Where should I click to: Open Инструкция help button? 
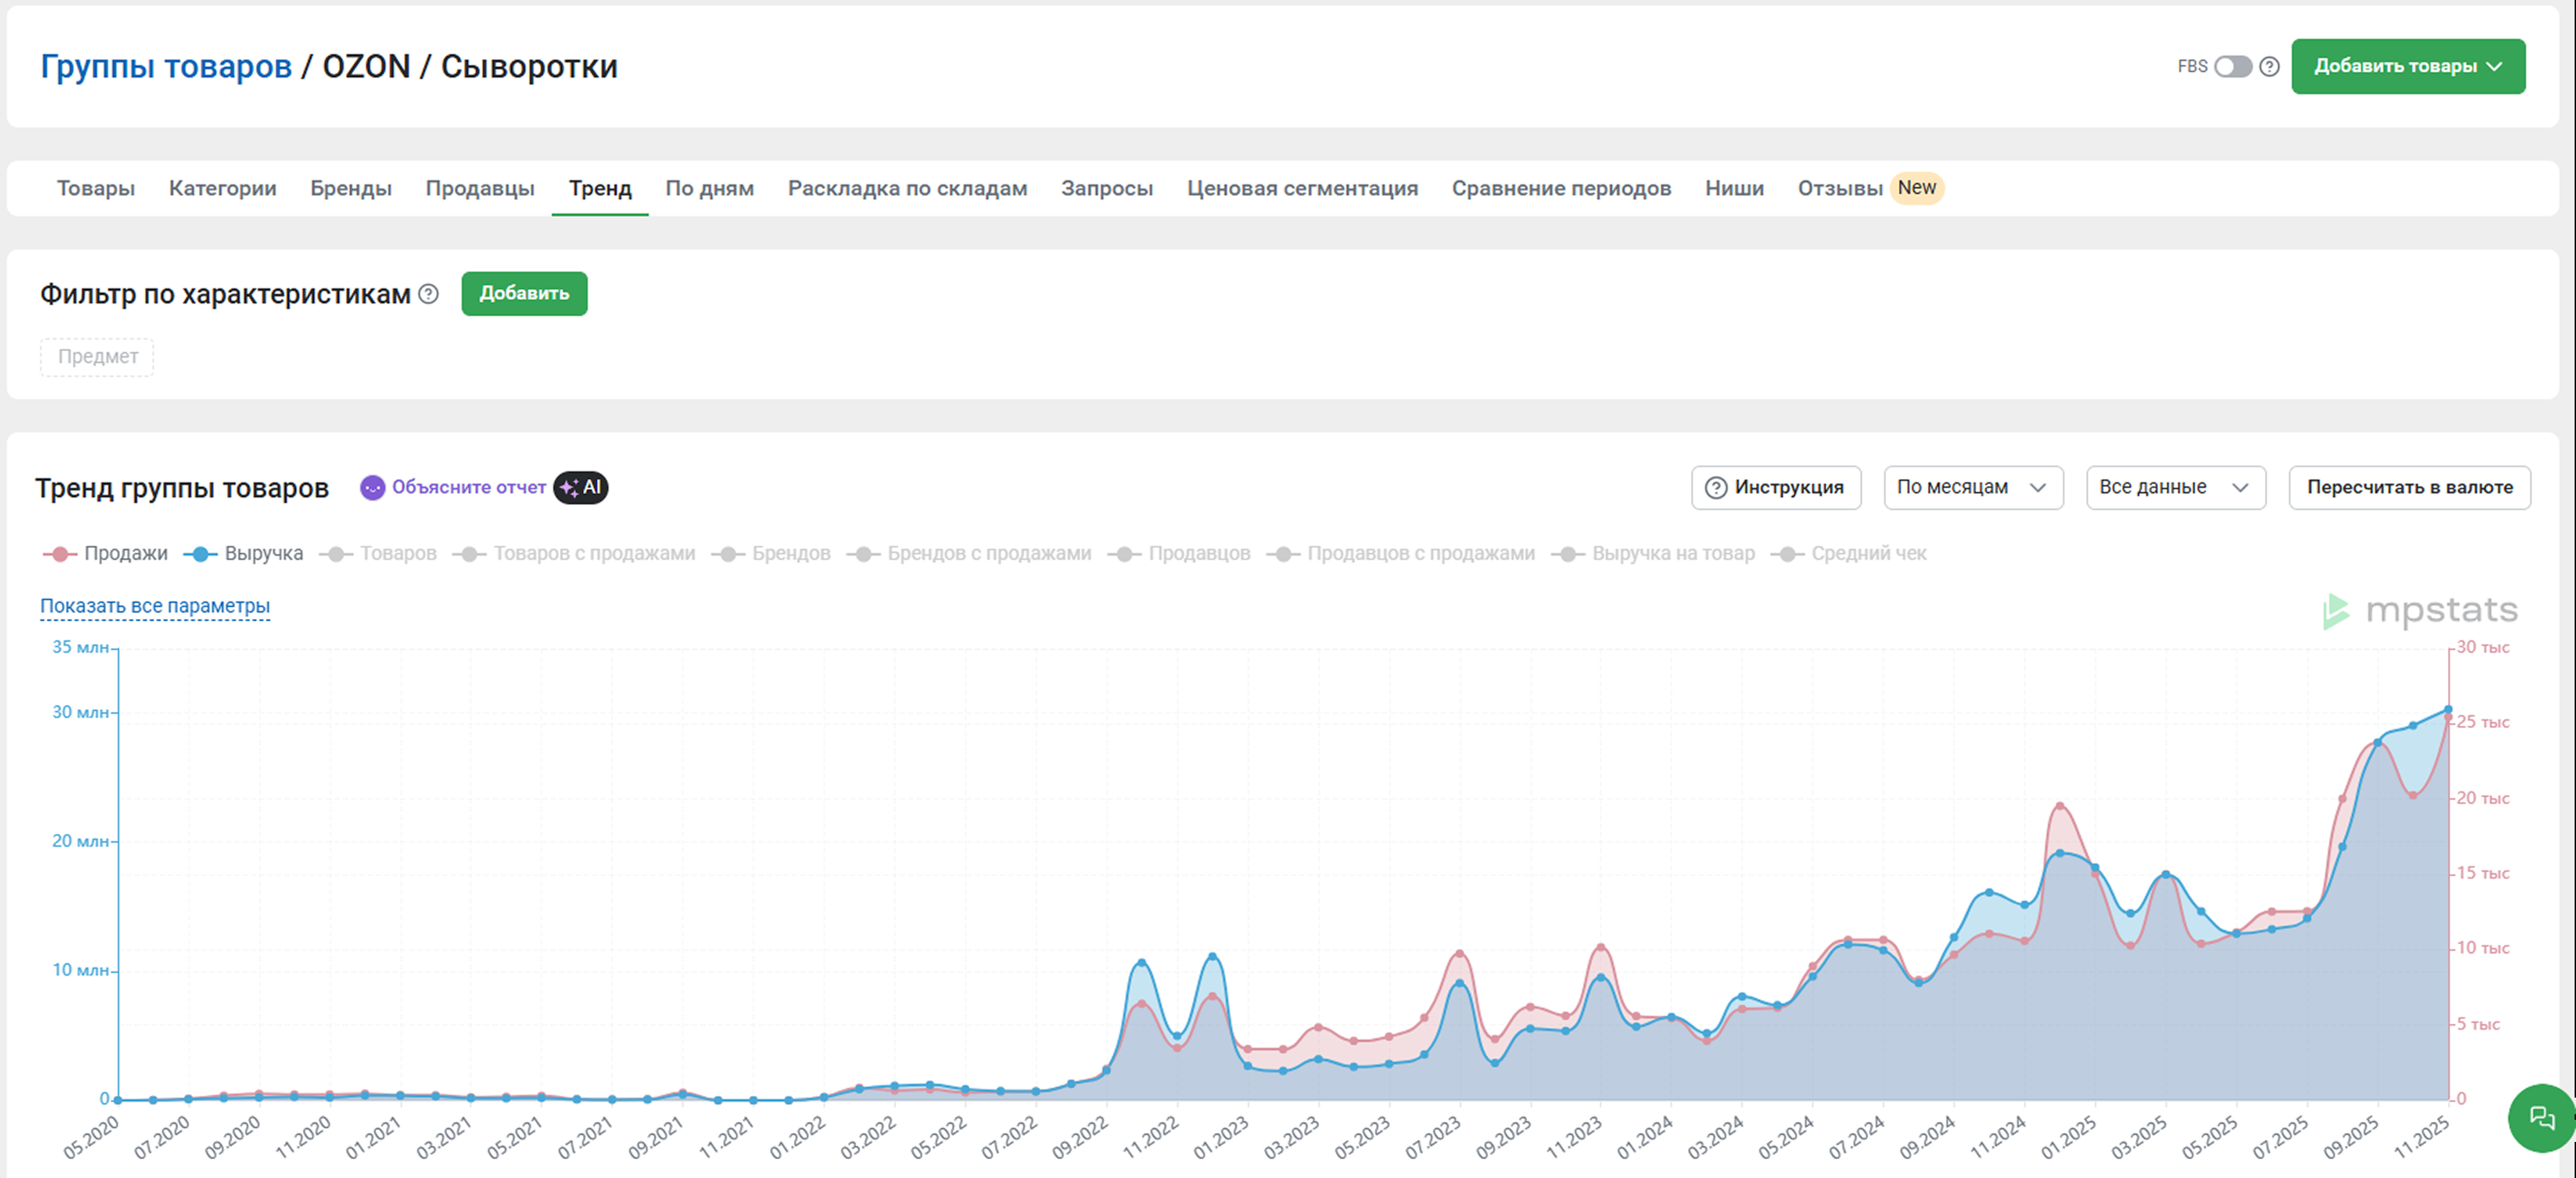(1775, 487)
